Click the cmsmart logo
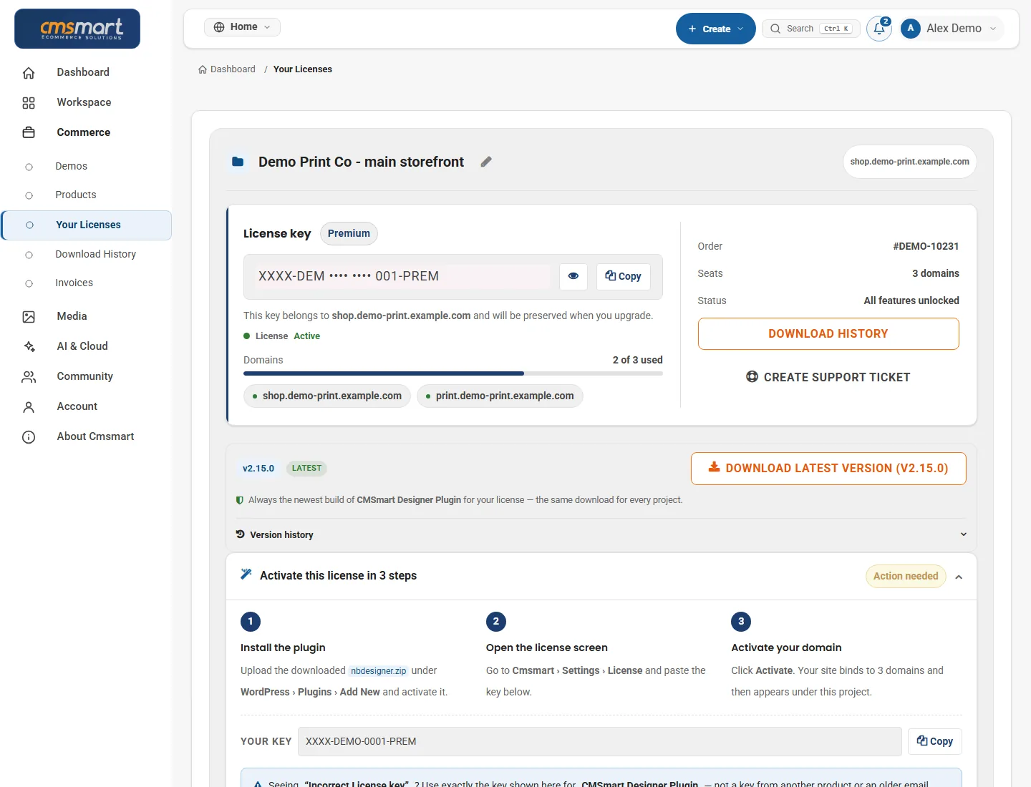 [x=77, y=29]
